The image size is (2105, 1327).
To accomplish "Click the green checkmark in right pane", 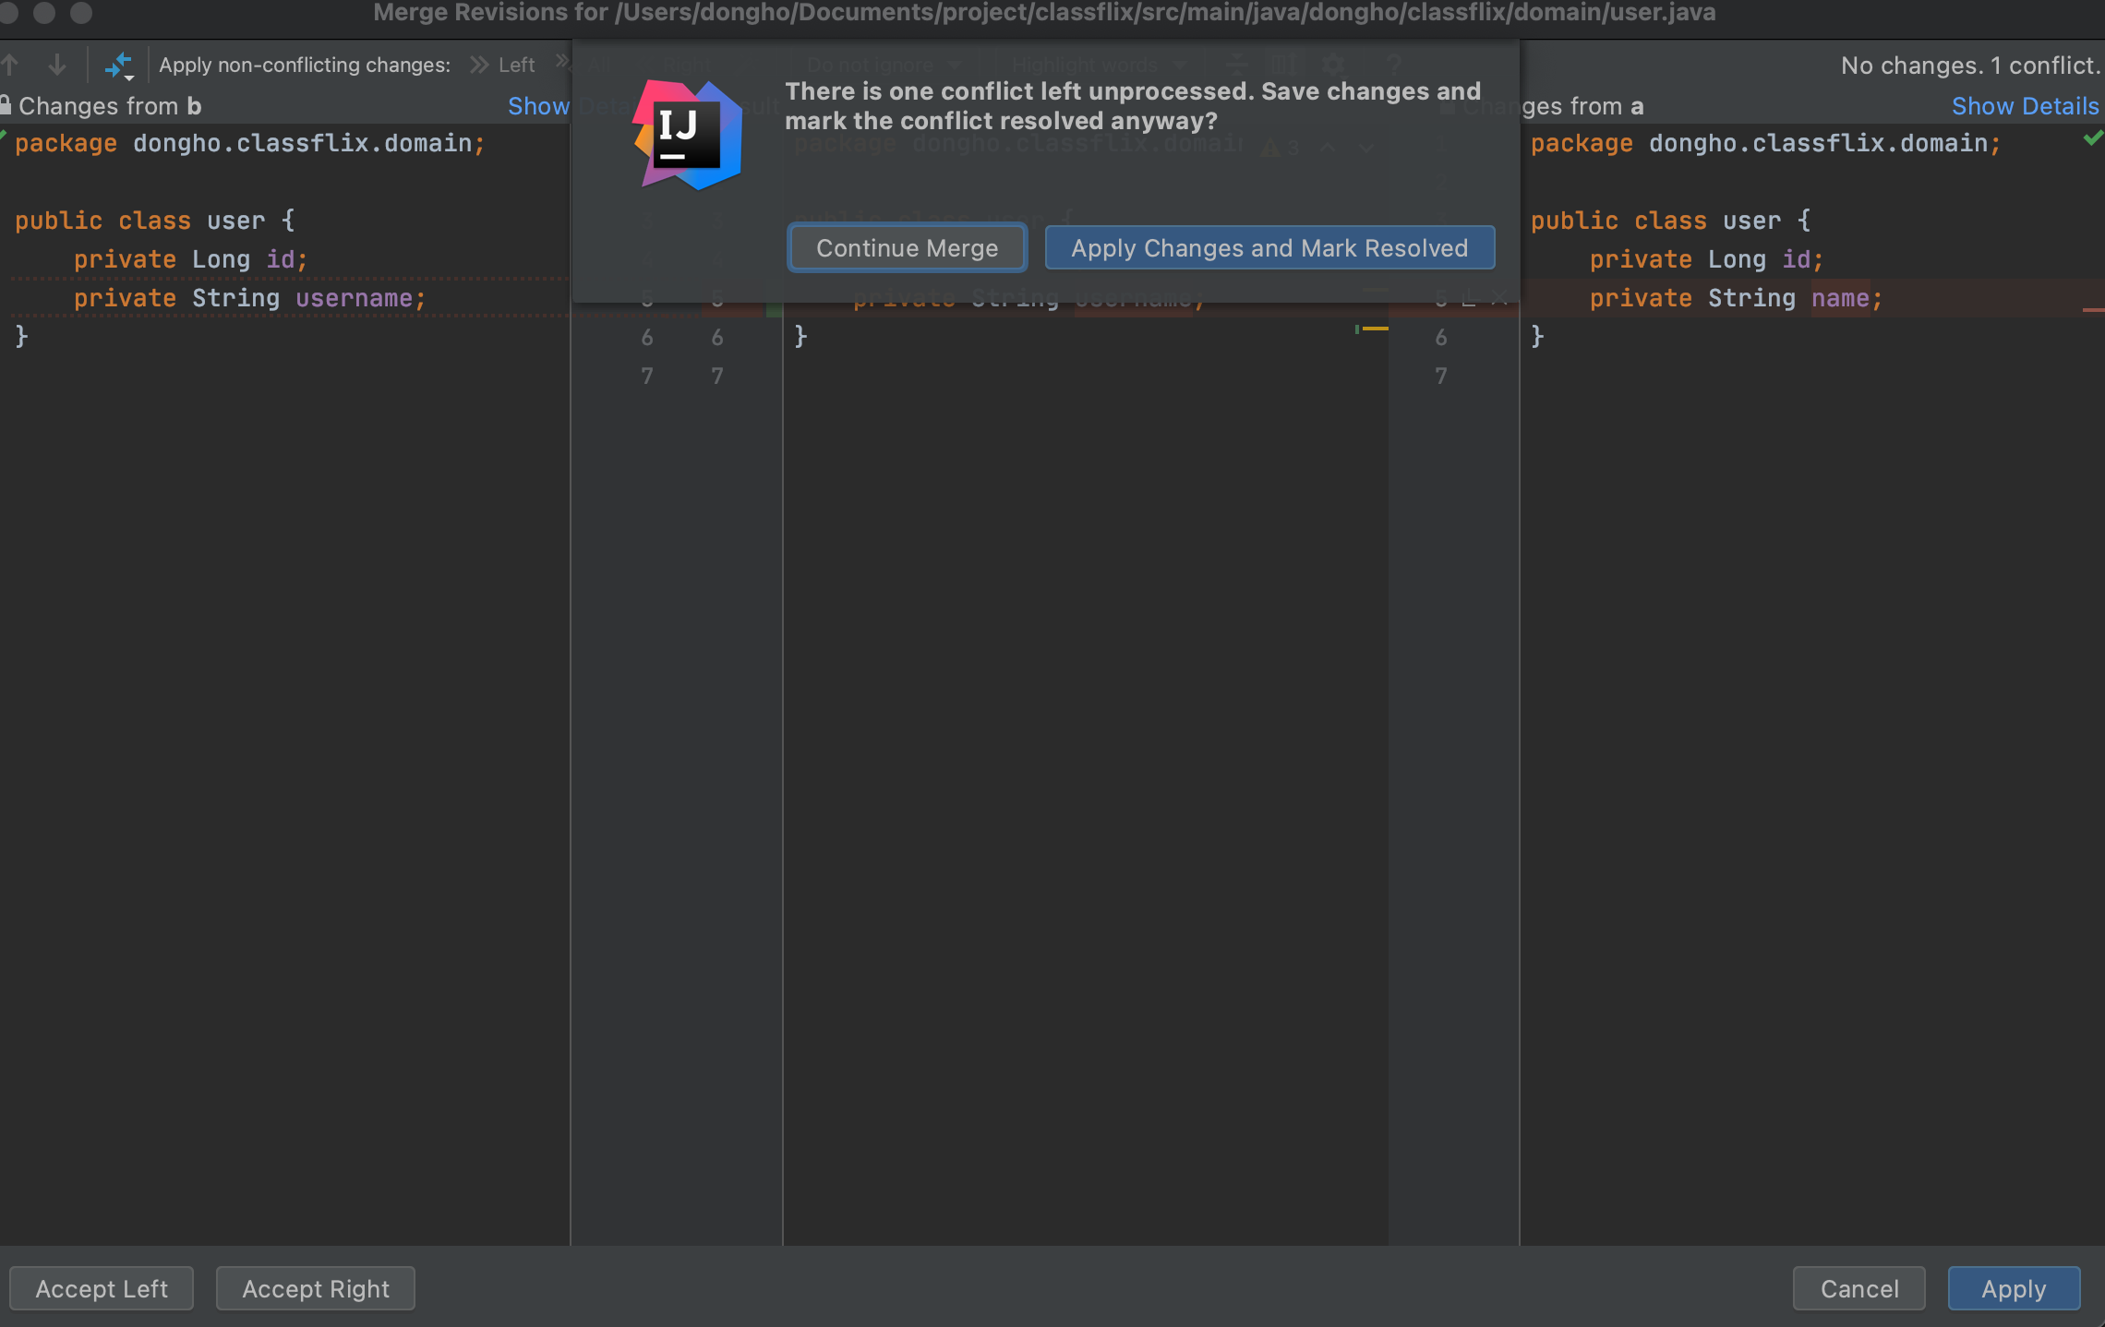I will (x=2092, y=138).
